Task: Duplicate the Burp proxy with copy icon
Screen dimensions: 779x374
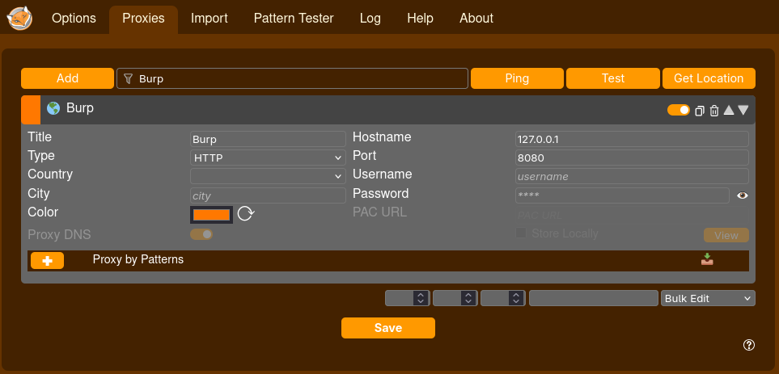Action: pos(700,111)
